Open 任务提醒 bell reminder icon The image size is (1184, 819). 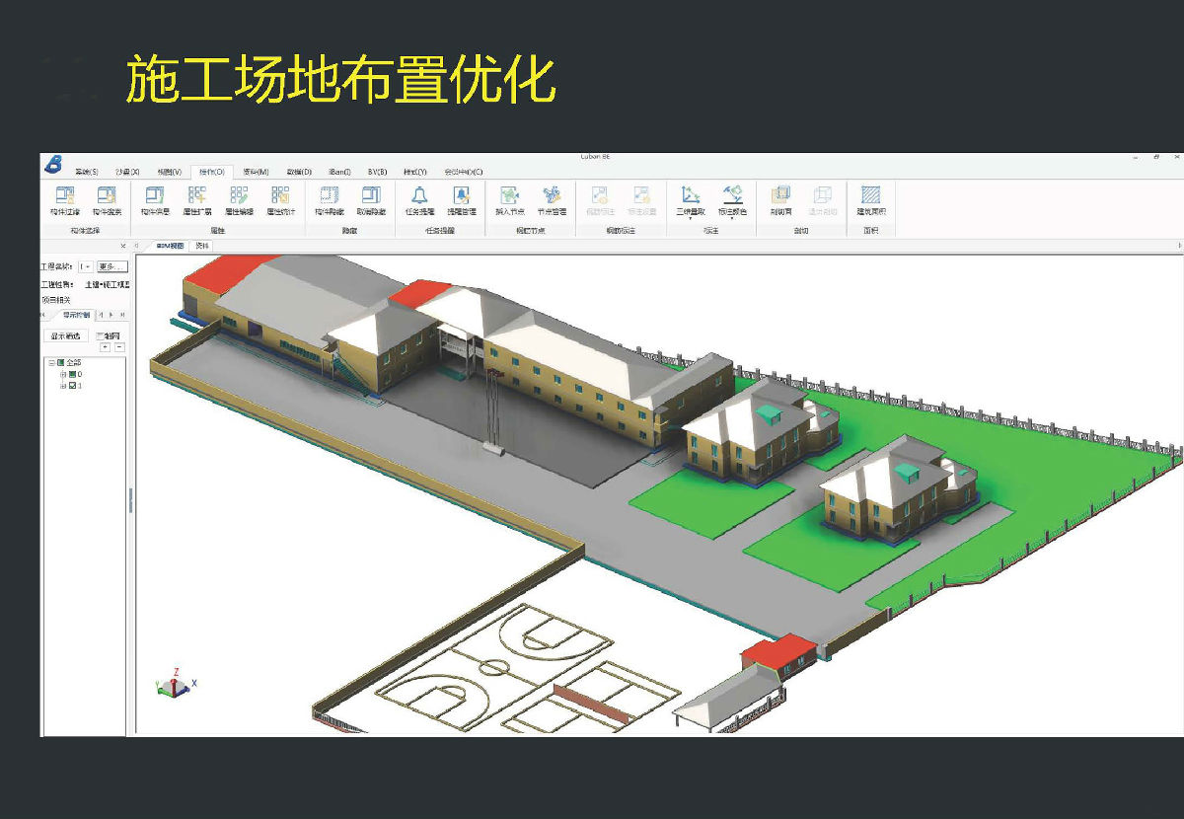tap(419, 196)
